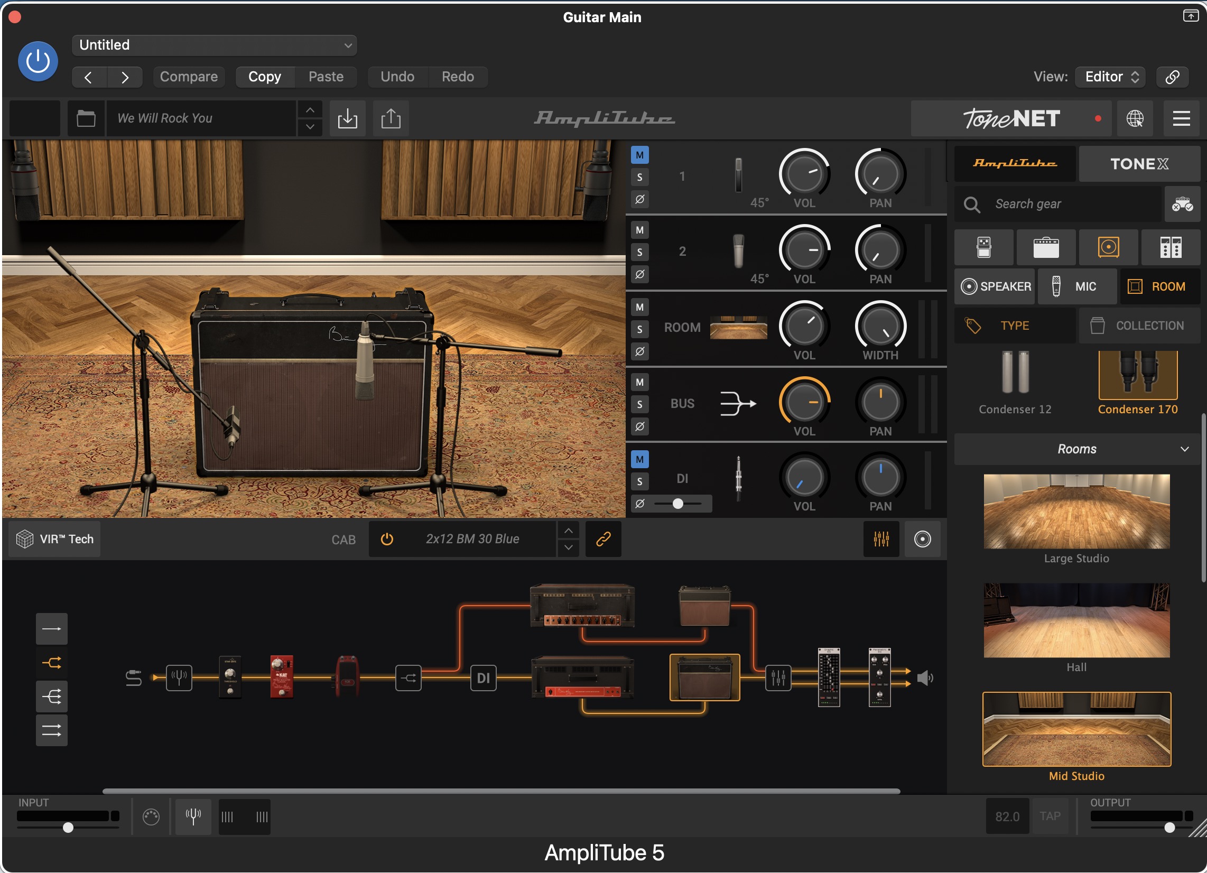This screenshot has width=1207, height=873.
Task: Select the dual parallel routing icon
Action: (52, 730)
